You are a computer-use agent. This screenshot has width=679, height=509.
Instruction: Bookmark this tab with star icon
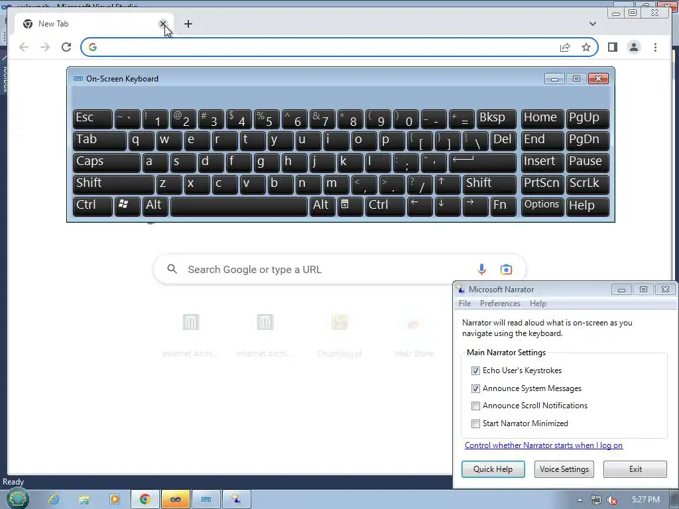point(586,47)
